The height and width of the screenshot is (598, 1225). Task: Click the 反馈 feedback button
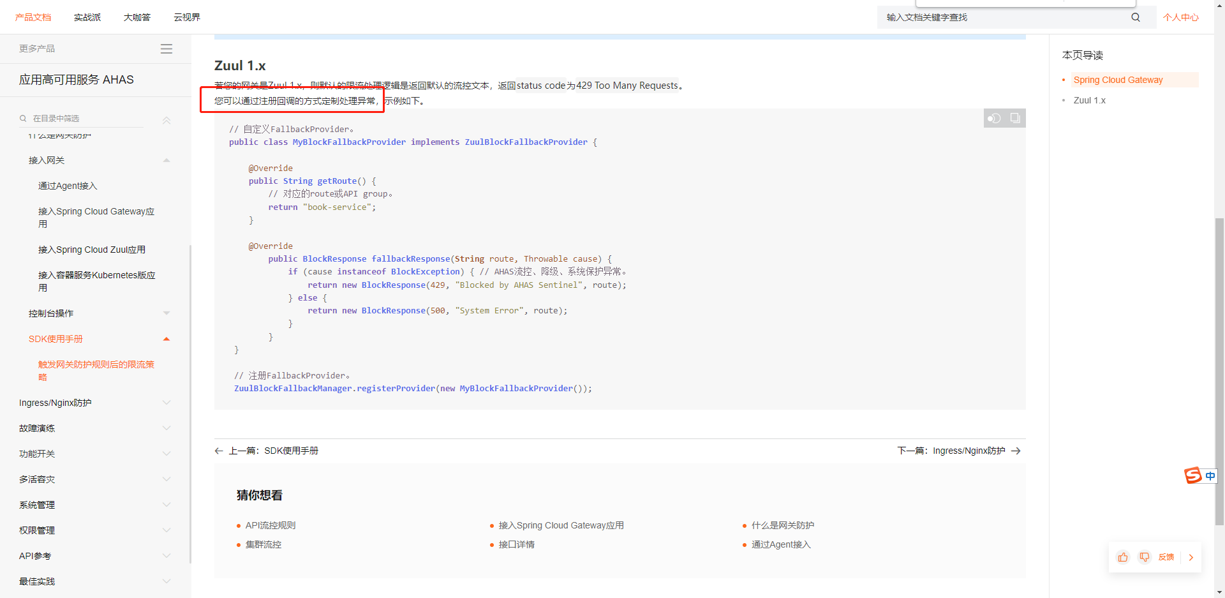1166,557
